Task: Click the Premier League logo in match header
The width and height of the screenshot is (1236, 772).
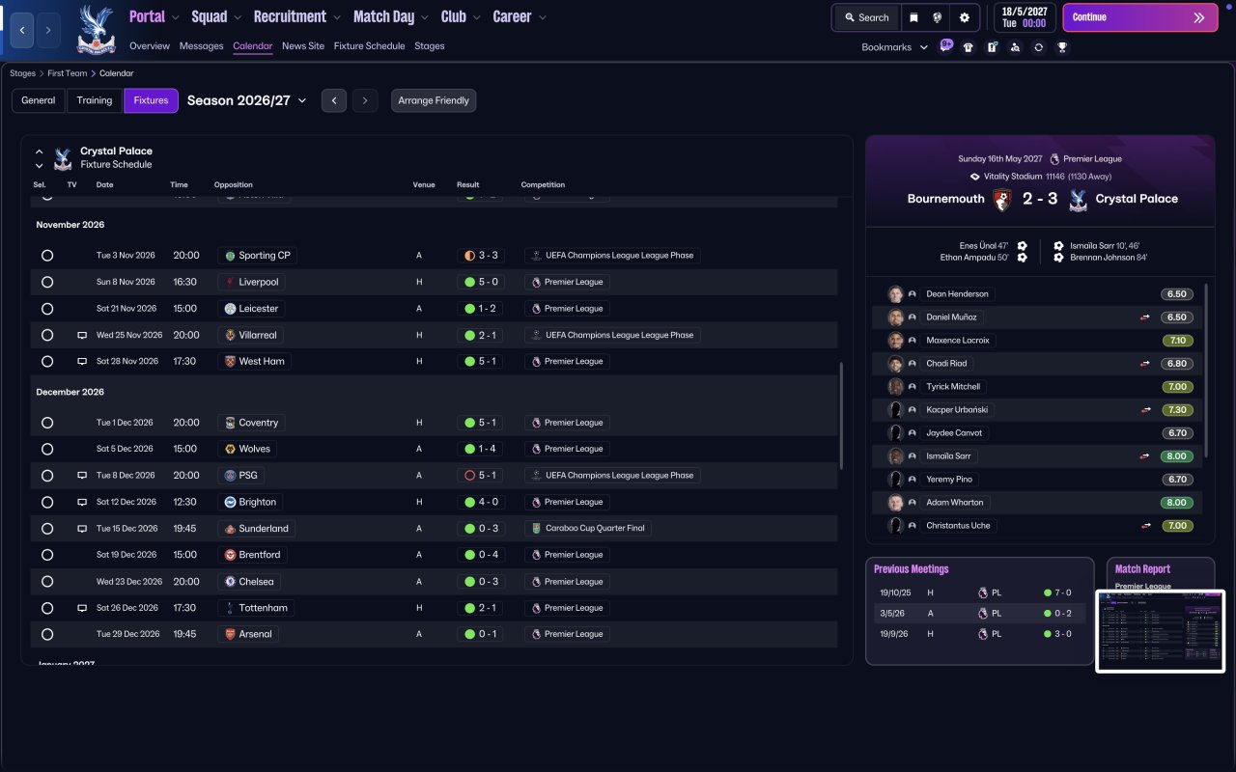Action: click(1054, 158)
